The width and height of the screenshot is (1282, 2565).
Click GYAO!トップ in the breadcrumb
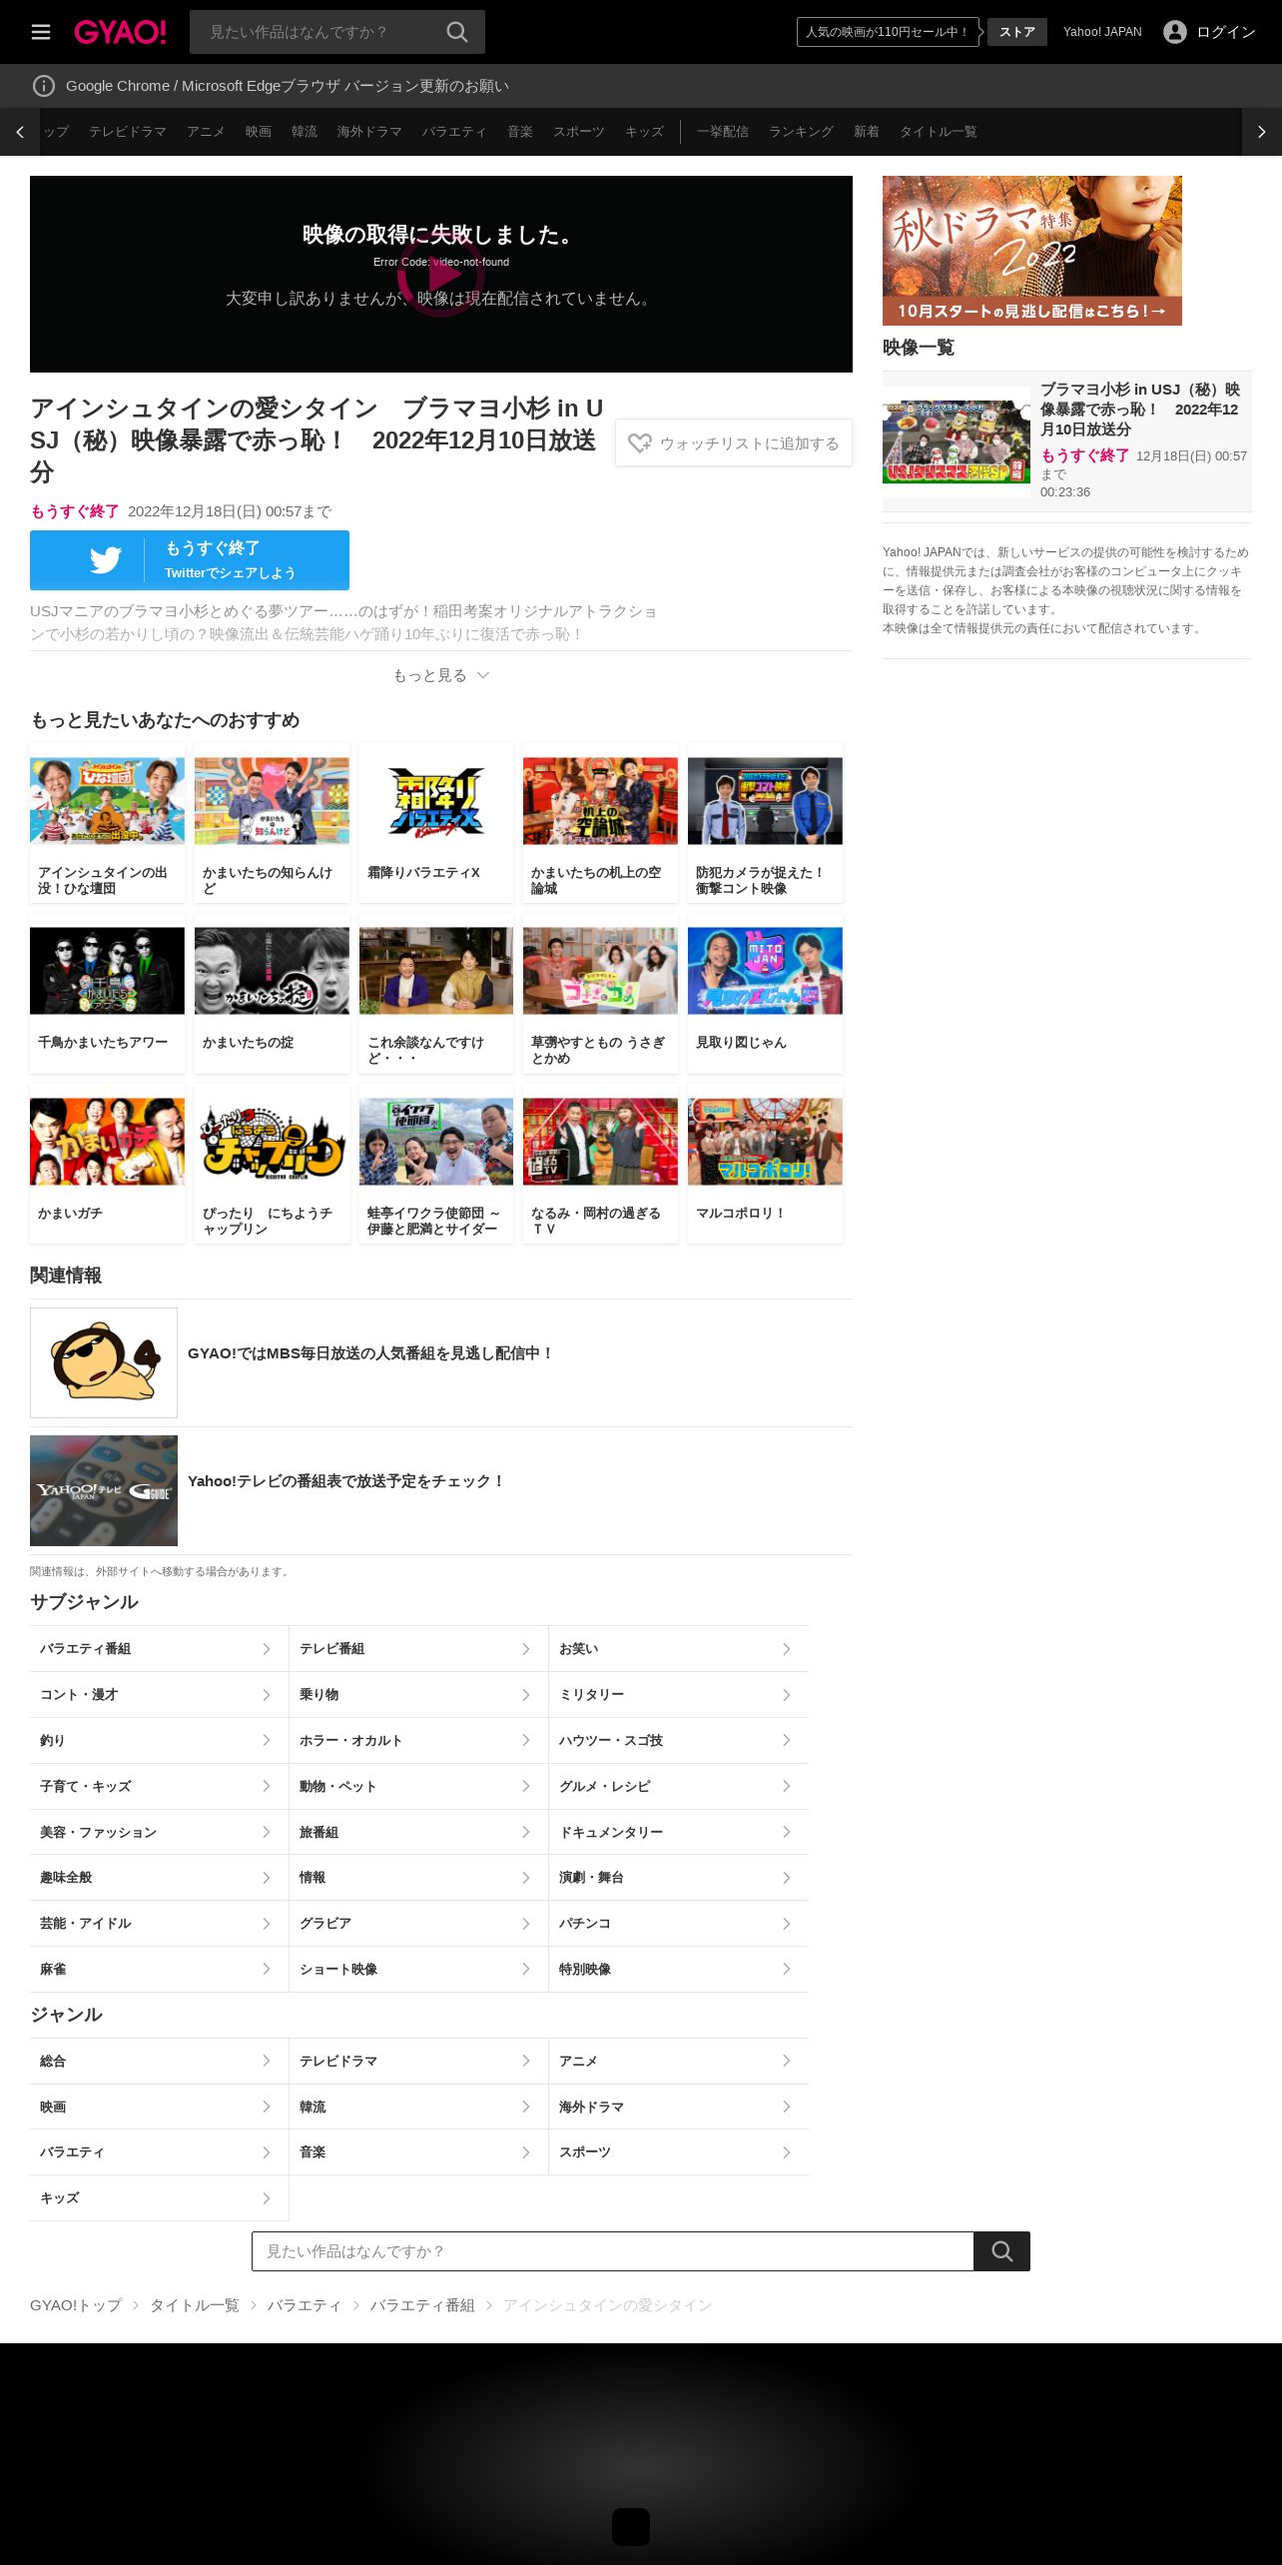coord(76,2305)
